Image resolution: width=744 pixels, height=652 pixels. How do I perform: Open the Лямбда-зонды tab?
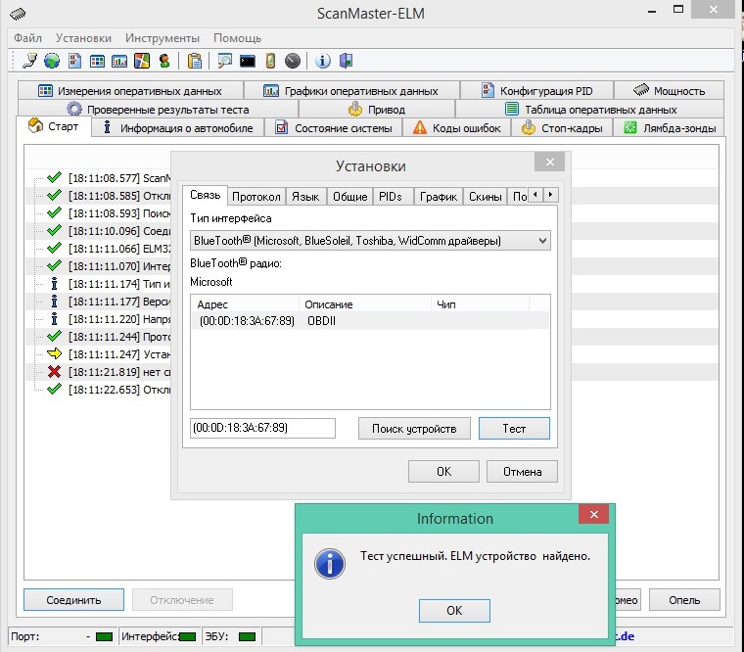pos(669,128)
